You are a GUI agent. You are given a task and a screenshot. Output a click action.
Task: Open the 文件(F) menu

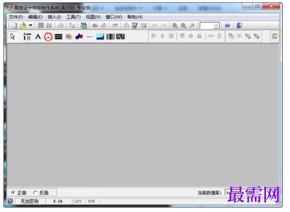click(x=16, y=17)
